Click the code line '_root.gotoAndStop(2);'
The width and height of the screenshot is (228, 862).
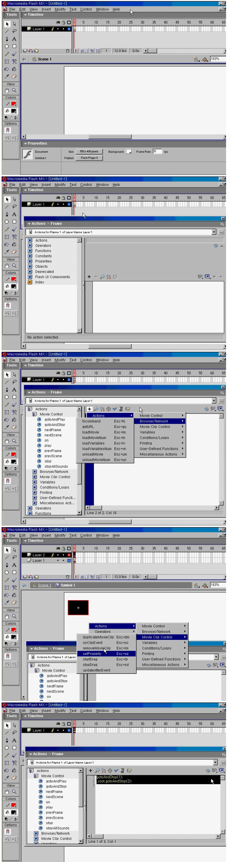tap(114, 781)
